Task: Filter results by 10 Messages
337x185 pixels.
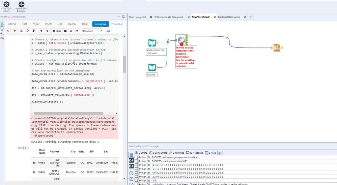Action: tap(195, 153)
